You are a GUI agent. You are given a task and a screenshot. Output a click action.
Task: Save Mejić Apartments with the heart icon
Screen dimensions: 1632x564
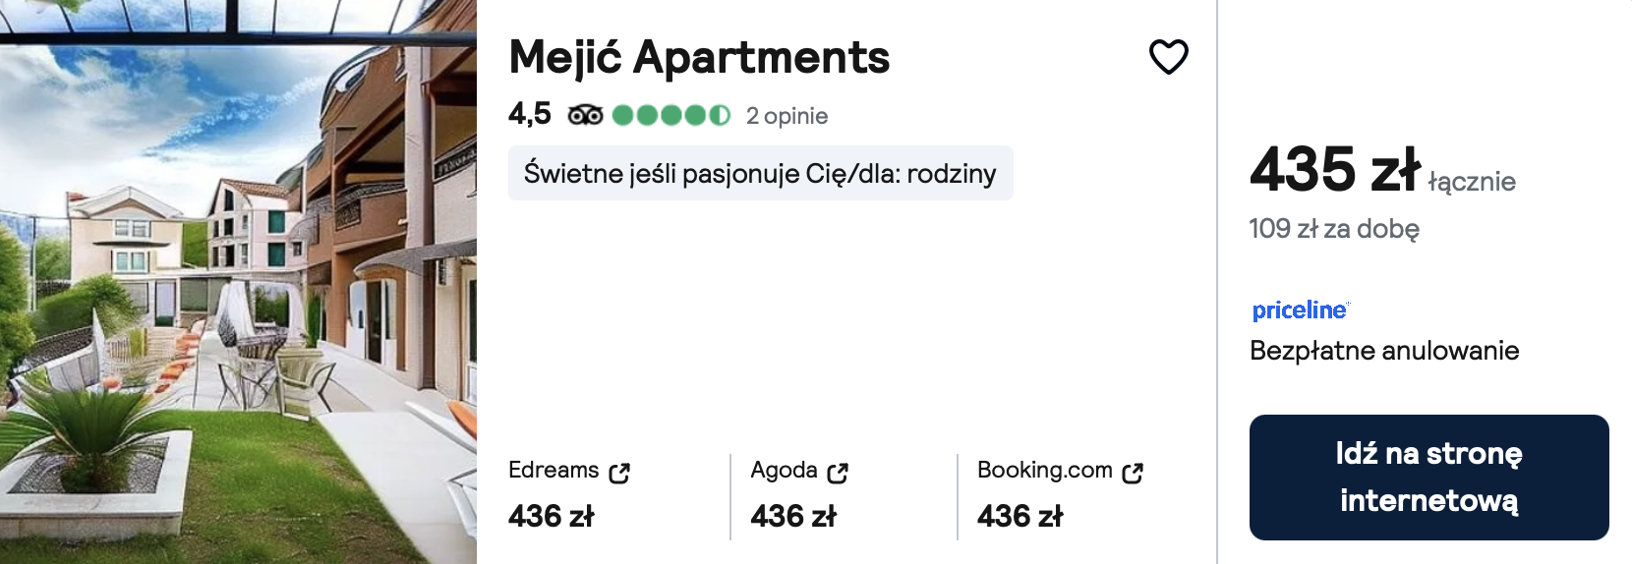pyautogui.click(x=1168, y=57)
